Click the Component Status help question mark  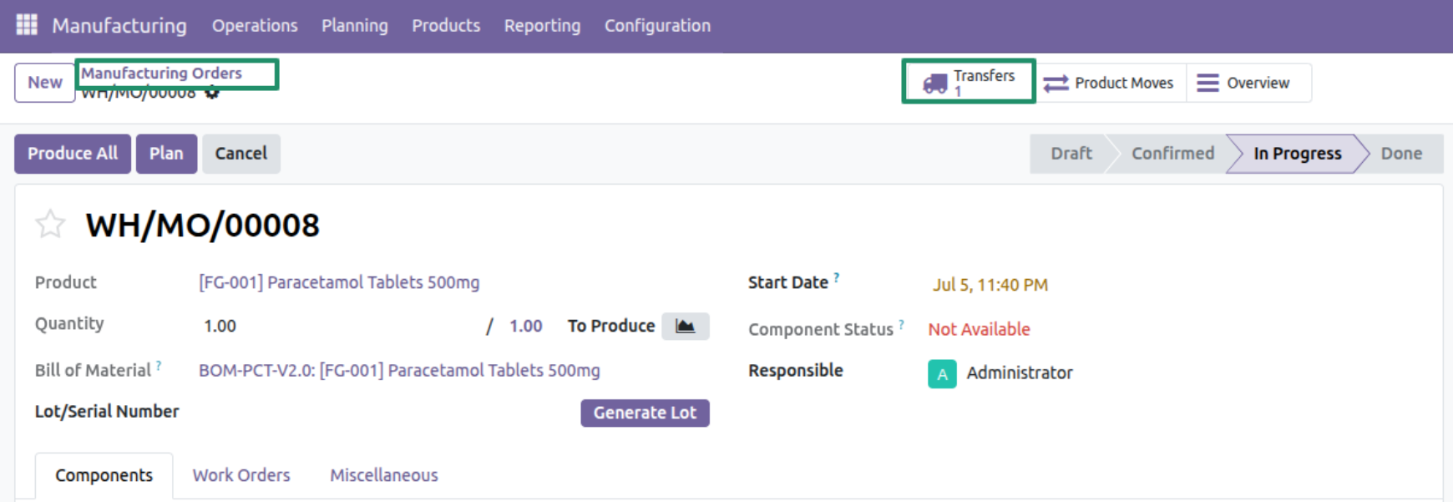point(901,324)
